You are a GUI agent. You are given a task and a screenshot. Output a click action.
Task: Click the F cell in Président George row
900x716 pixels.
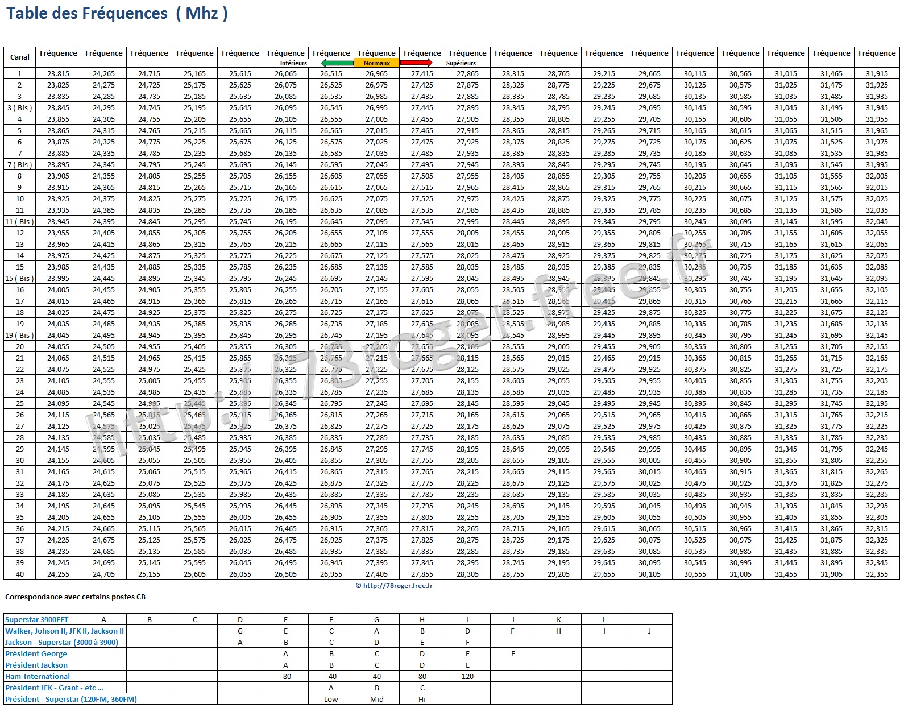(513, 654)
